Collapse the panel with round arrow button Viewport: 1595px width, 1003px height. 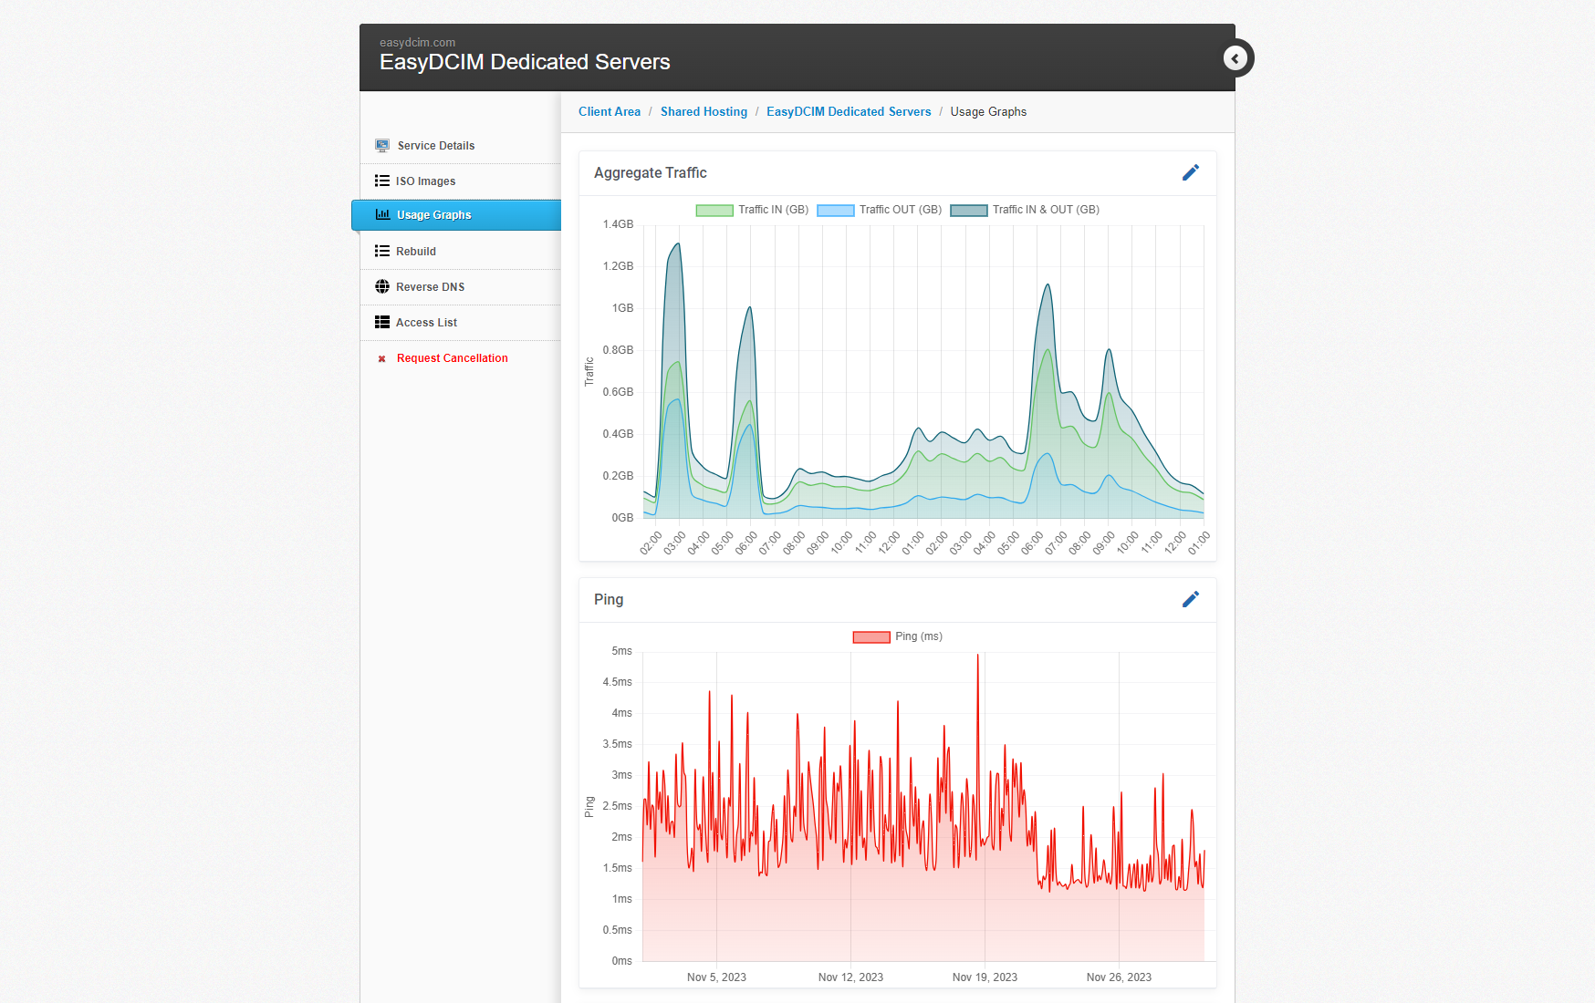pos(1235,58)
